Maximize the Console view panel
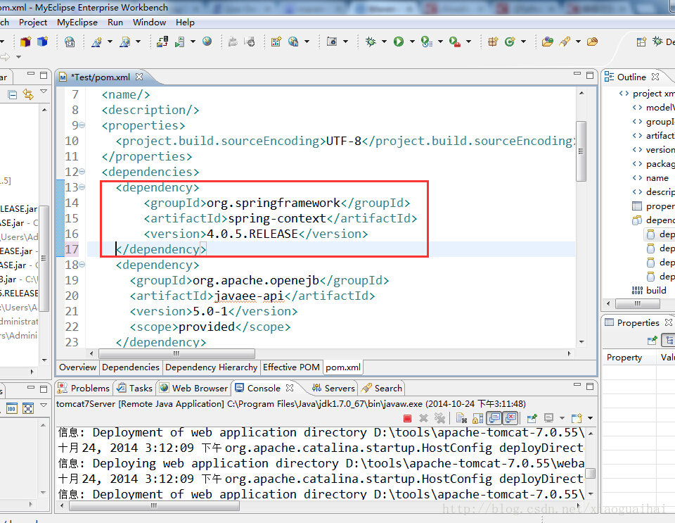 (x=590, y=386)
